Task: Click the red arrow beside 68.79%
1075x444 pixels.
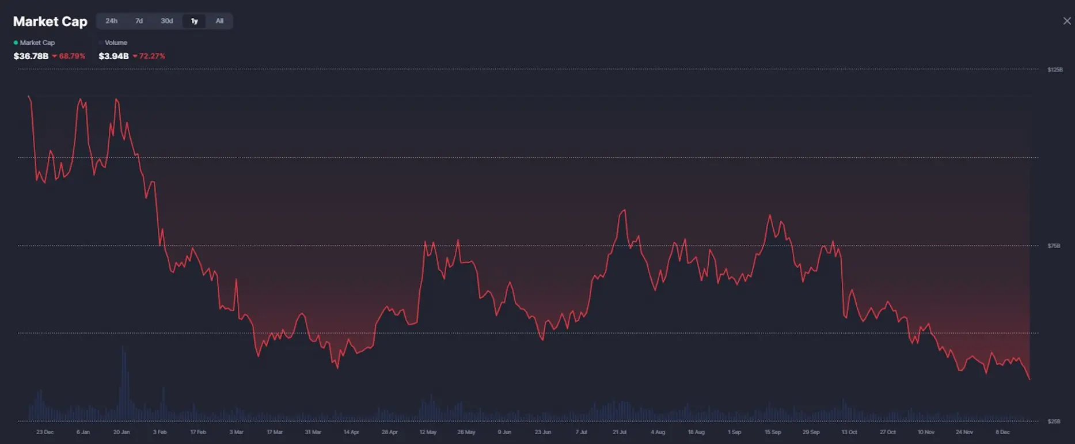Action: tap(55, 56)
